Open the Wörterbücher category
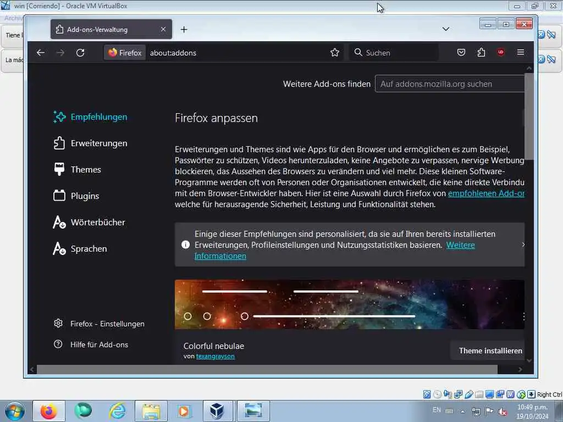The width and height of the screenshot is (563, 422). [89, 222]
